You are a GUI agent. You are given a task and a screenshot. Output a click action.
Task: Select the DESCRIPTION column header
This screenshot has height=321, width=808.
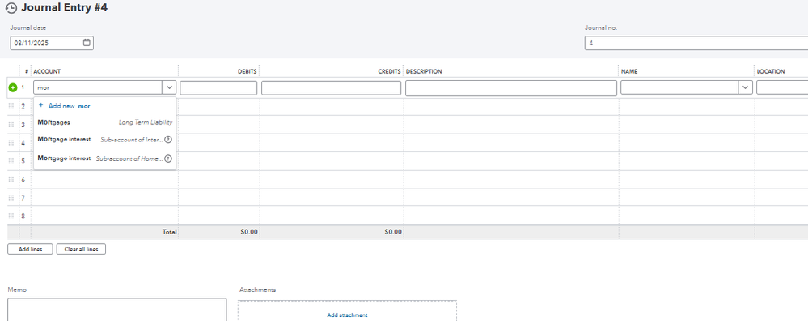pyautogui.click(x=424, y=72)
